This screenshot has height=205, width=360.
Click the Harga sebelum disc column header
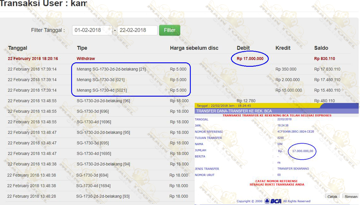(x=194, y=48)
